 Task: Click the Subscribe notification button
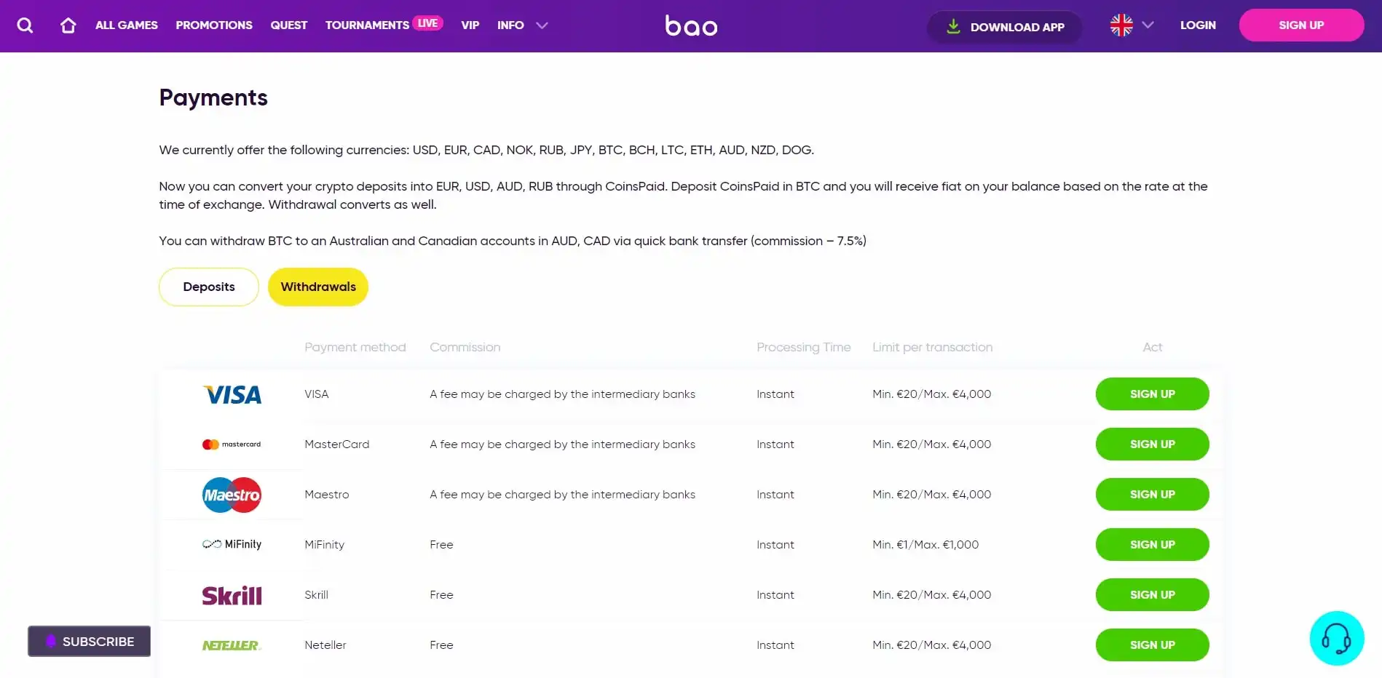(x=90, y=642)
